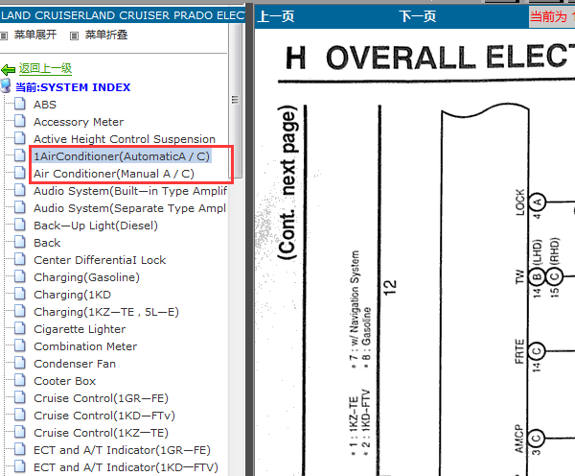Open Charging(1KD entry

coord(73,295)
